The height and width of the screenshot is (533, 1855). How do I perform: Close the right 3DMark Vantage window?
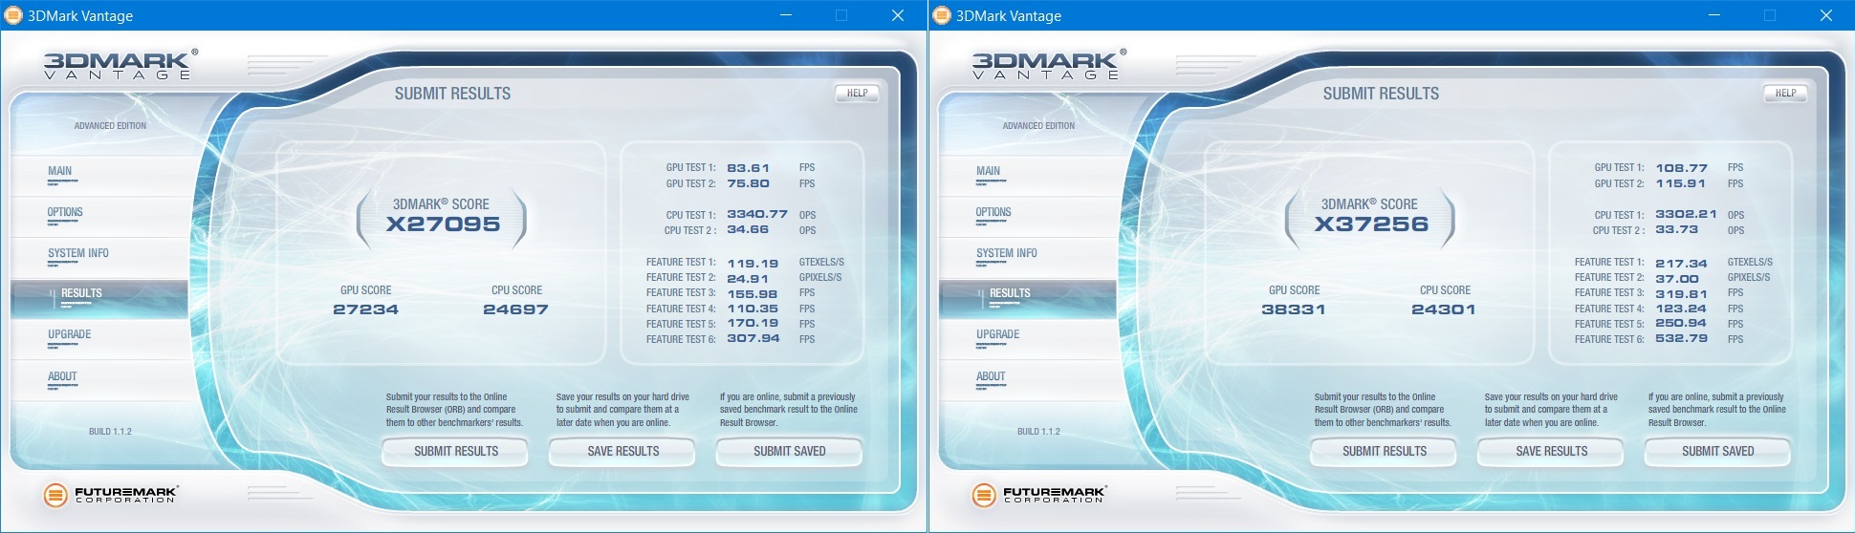[x=1825, y=15]
